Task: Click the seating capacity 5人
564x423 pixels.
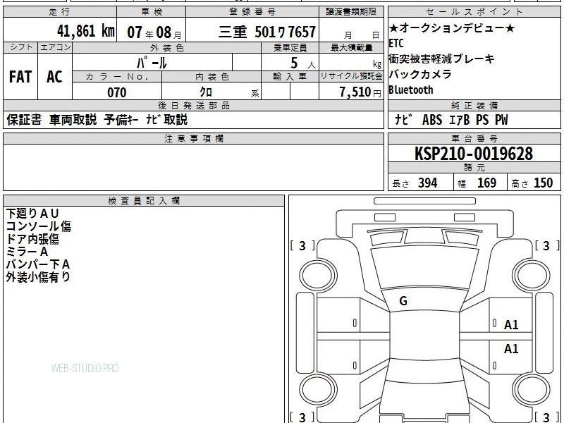Action: 302,63
